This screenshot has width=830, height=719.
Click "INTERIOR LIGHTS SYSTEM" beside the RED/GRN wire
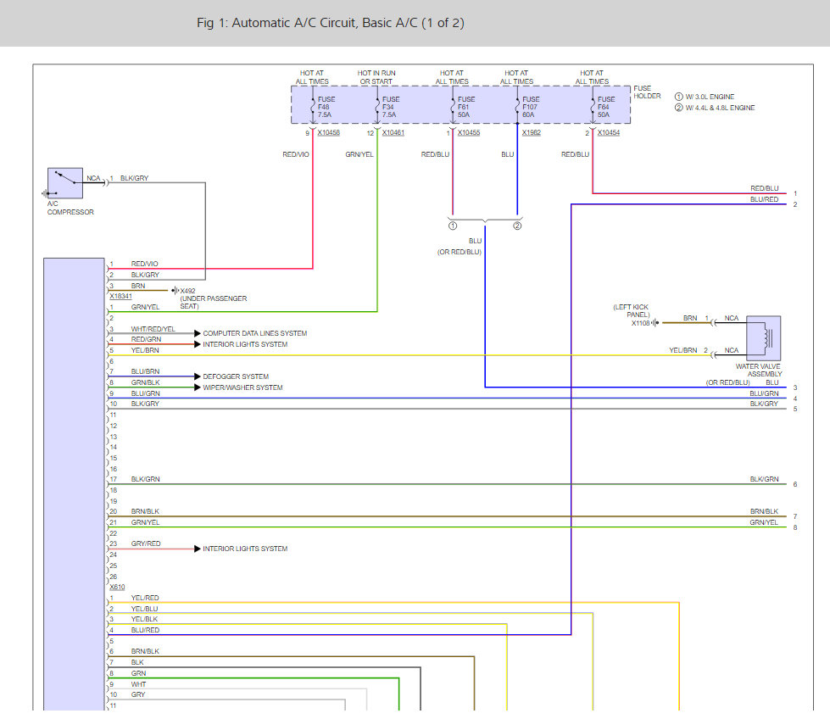tap(245, 344)
